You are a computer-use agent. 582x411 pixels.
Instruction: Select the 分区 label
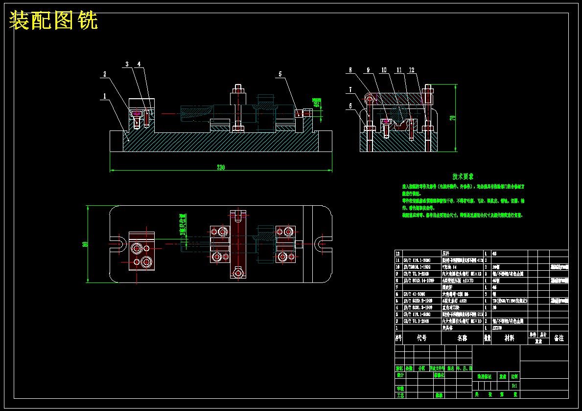coord(421,368)
